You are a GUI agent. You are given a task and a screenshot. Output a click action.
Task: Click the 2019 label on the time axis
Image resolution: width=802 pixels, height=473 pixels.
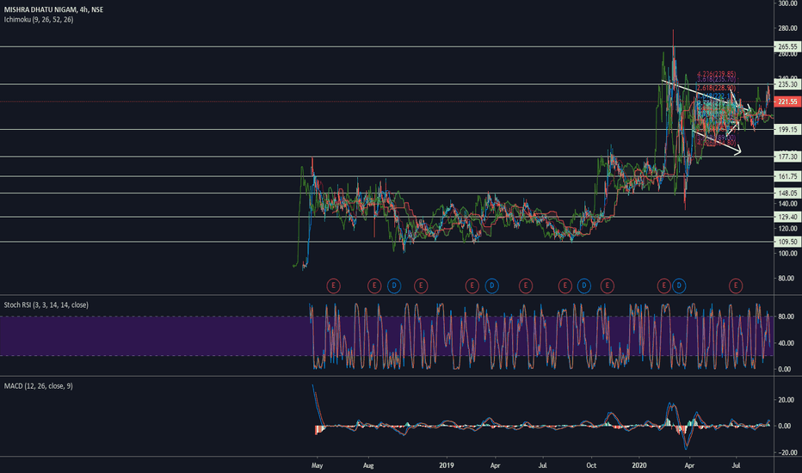point(447,466)
